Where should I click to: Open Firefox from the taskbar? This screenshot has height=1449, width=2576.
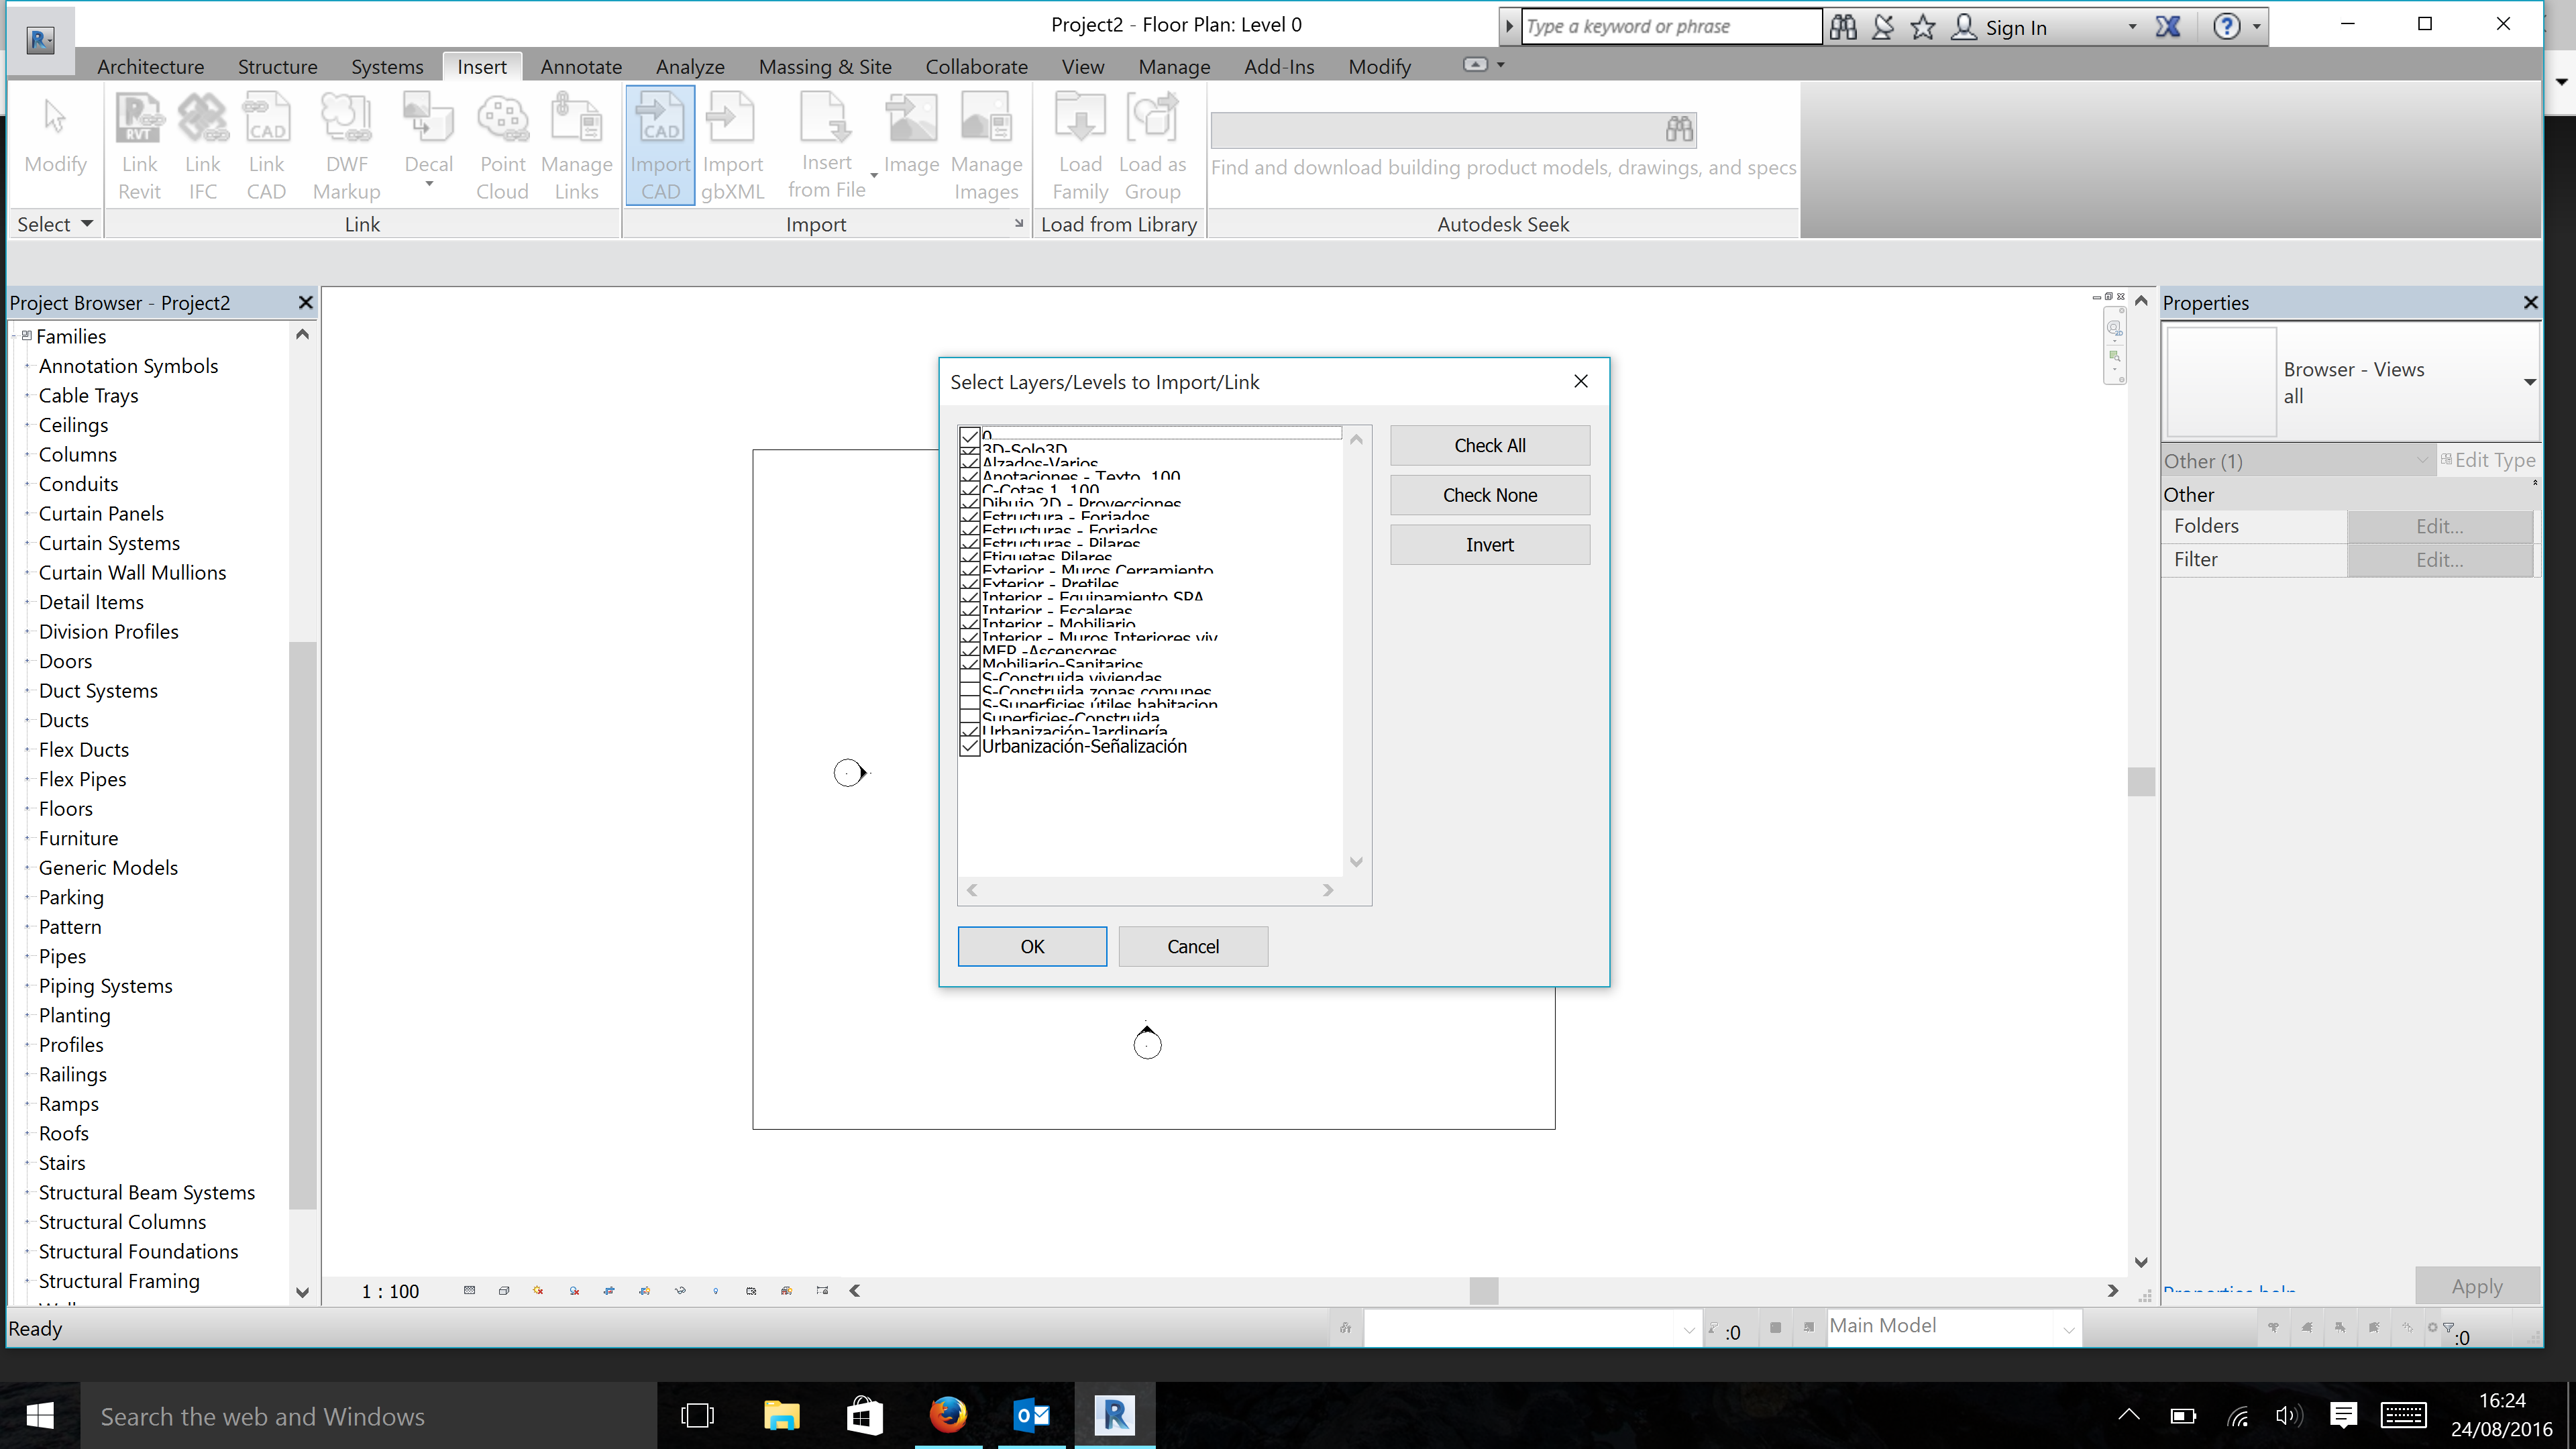pos(948,1415)
